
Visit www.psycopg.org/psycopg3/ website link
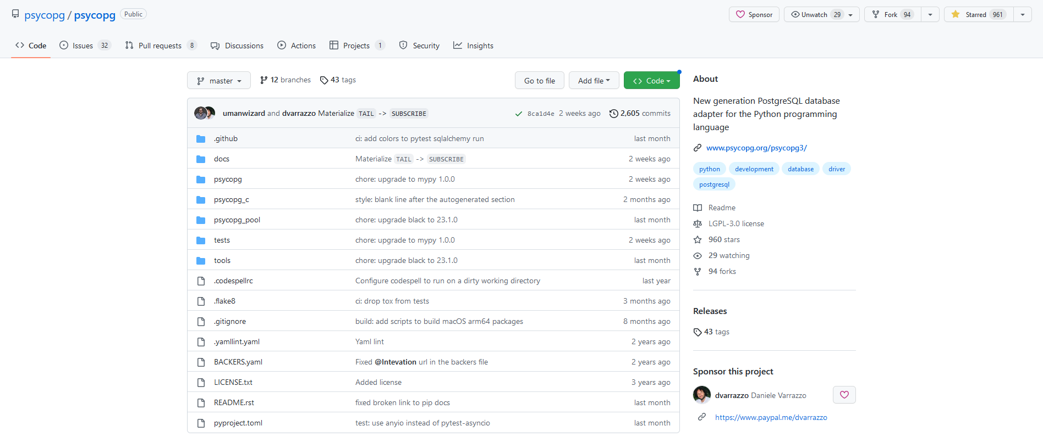point(756,148)
